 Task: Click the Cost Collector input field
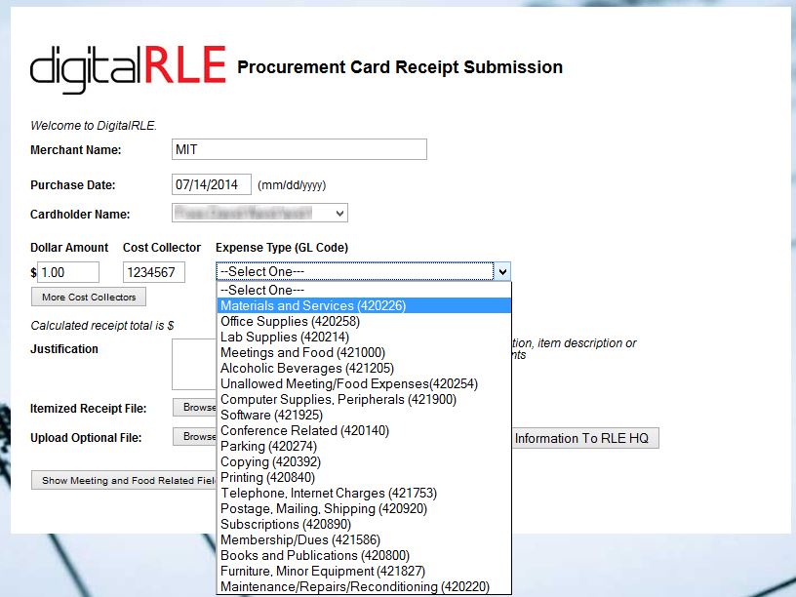[153, 272]
